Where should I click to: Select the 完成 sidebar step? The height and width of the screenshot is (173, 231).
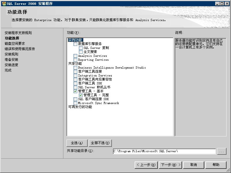[x=8, y=70]
